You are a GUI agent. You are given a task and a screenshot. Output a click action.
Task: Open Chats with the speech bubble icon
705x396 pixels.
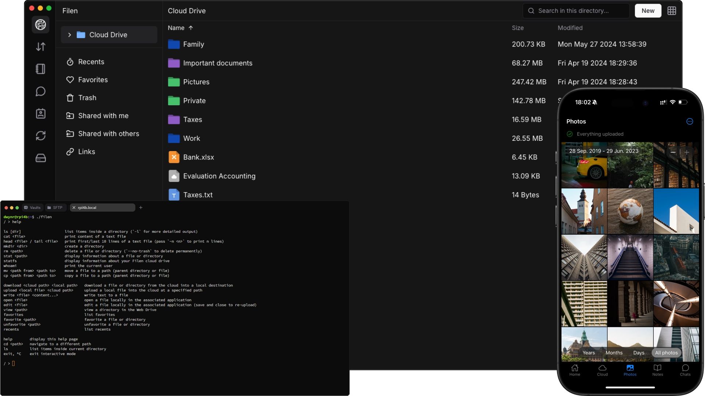pyautogui.click(x=40, y=91)
